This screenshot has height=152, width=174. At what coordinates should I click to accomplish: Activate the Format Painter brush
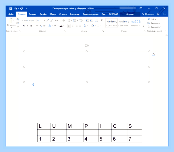pos(18,26)
